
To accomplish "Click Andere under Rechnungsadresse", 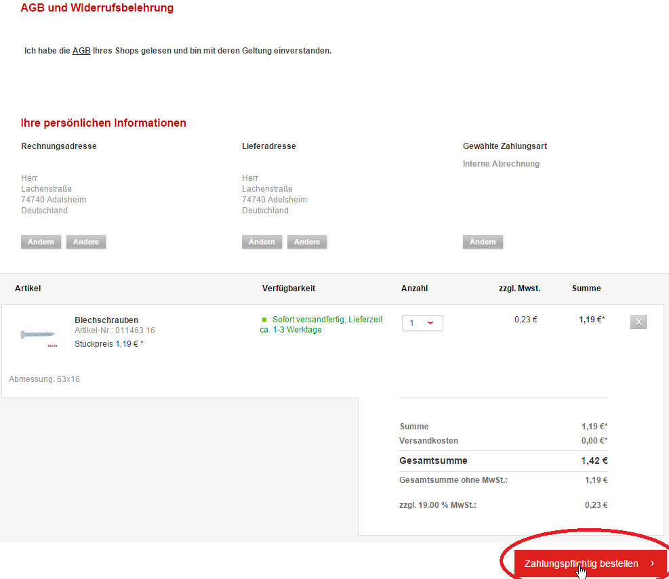I will 86,242.
